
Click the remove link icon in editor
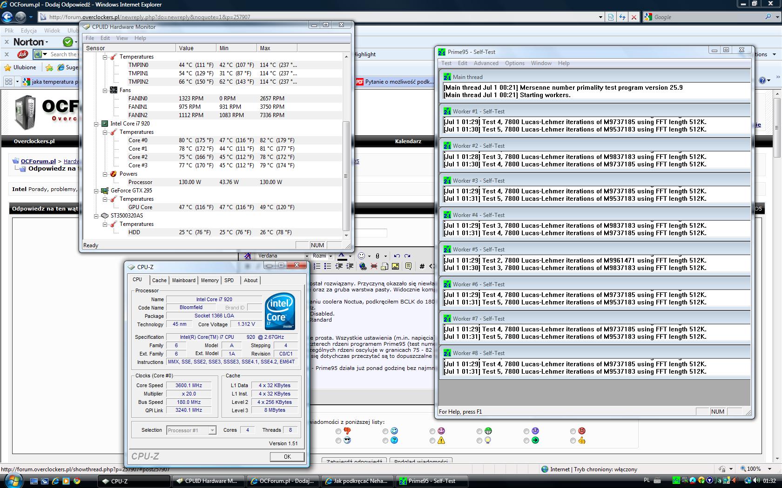pyautogui.click(x=373, y=266)
